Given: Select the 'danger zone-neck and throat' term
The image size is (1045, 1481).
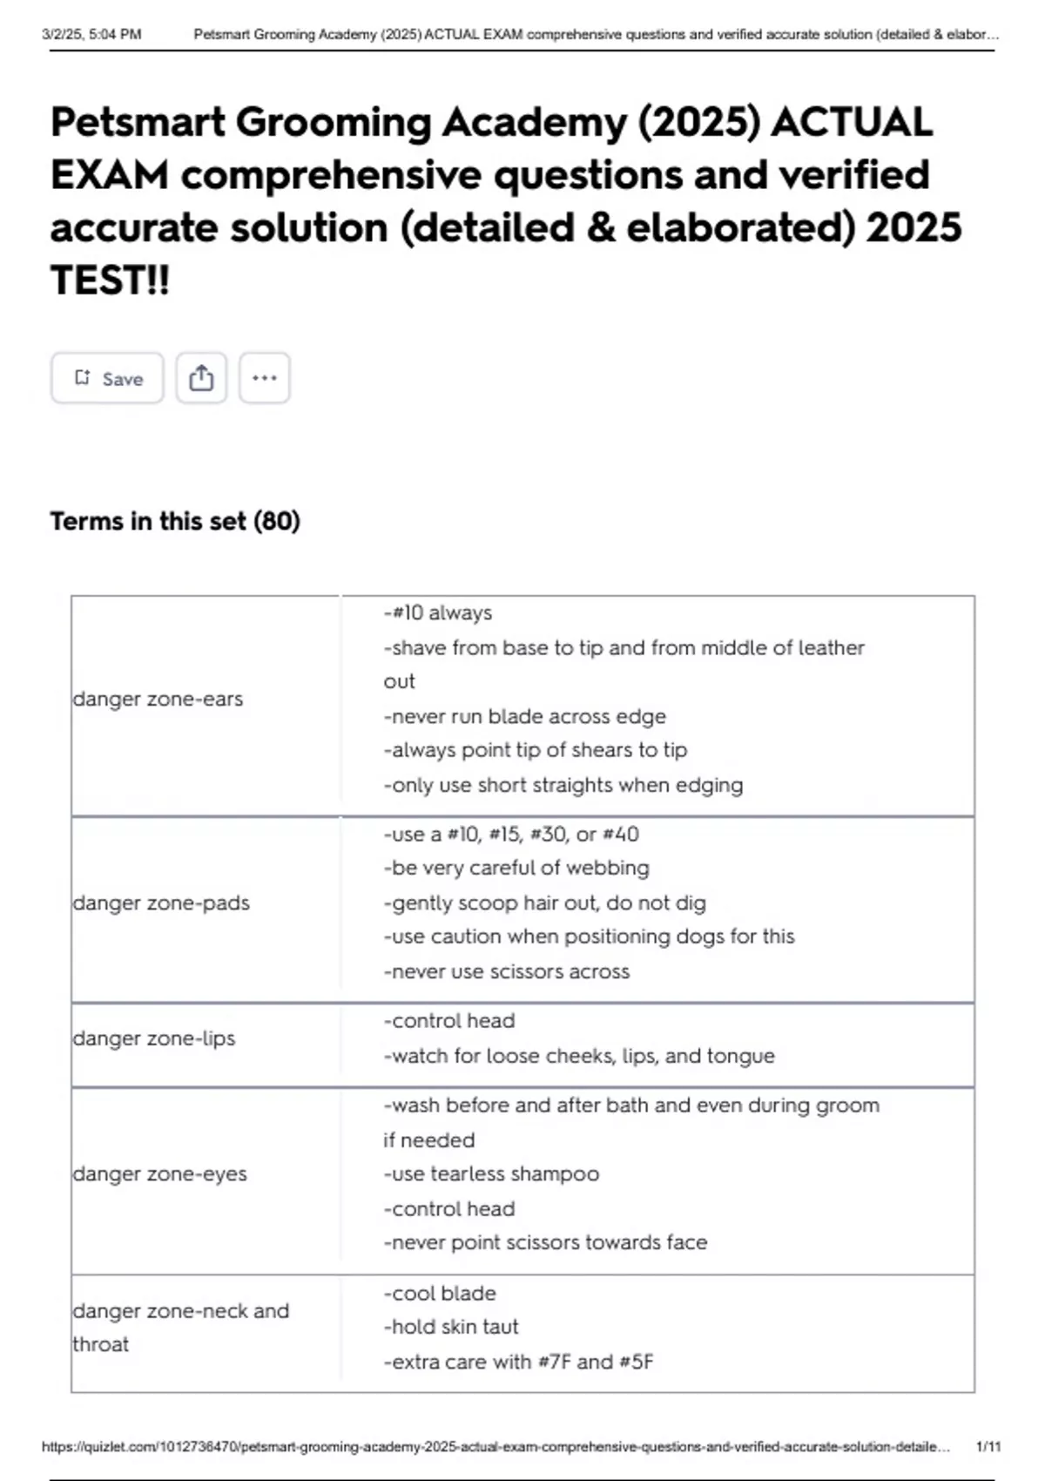Looking at the screenshot, I should (x=180, y=1327).
